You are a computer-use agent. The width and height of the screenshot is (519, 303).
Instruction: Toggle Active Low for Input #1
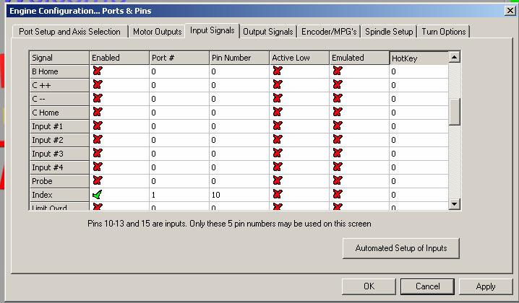point(278,126)
